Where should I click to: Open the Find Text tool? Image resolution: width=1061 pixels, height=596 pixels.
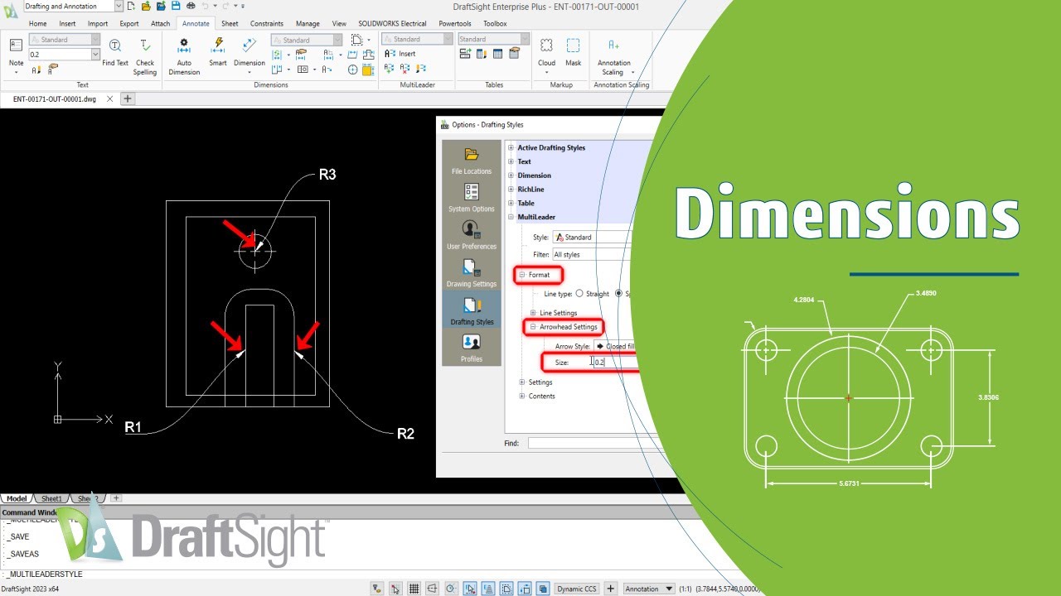point(115,51)
